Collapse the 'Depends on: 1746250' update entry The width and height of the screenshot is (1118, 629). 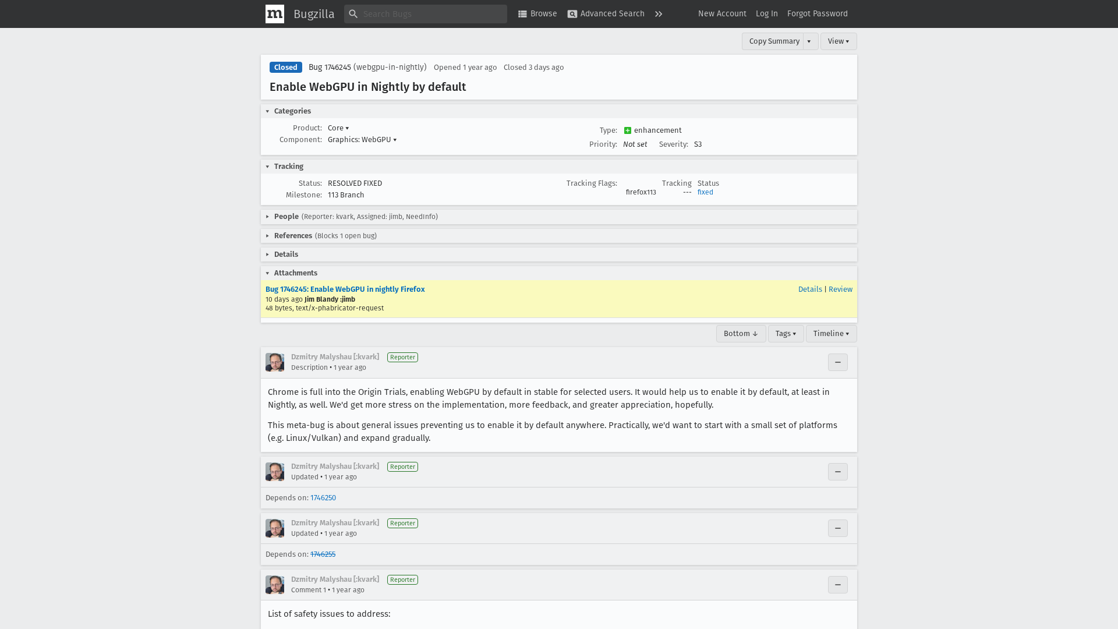[x=838, y=472]
